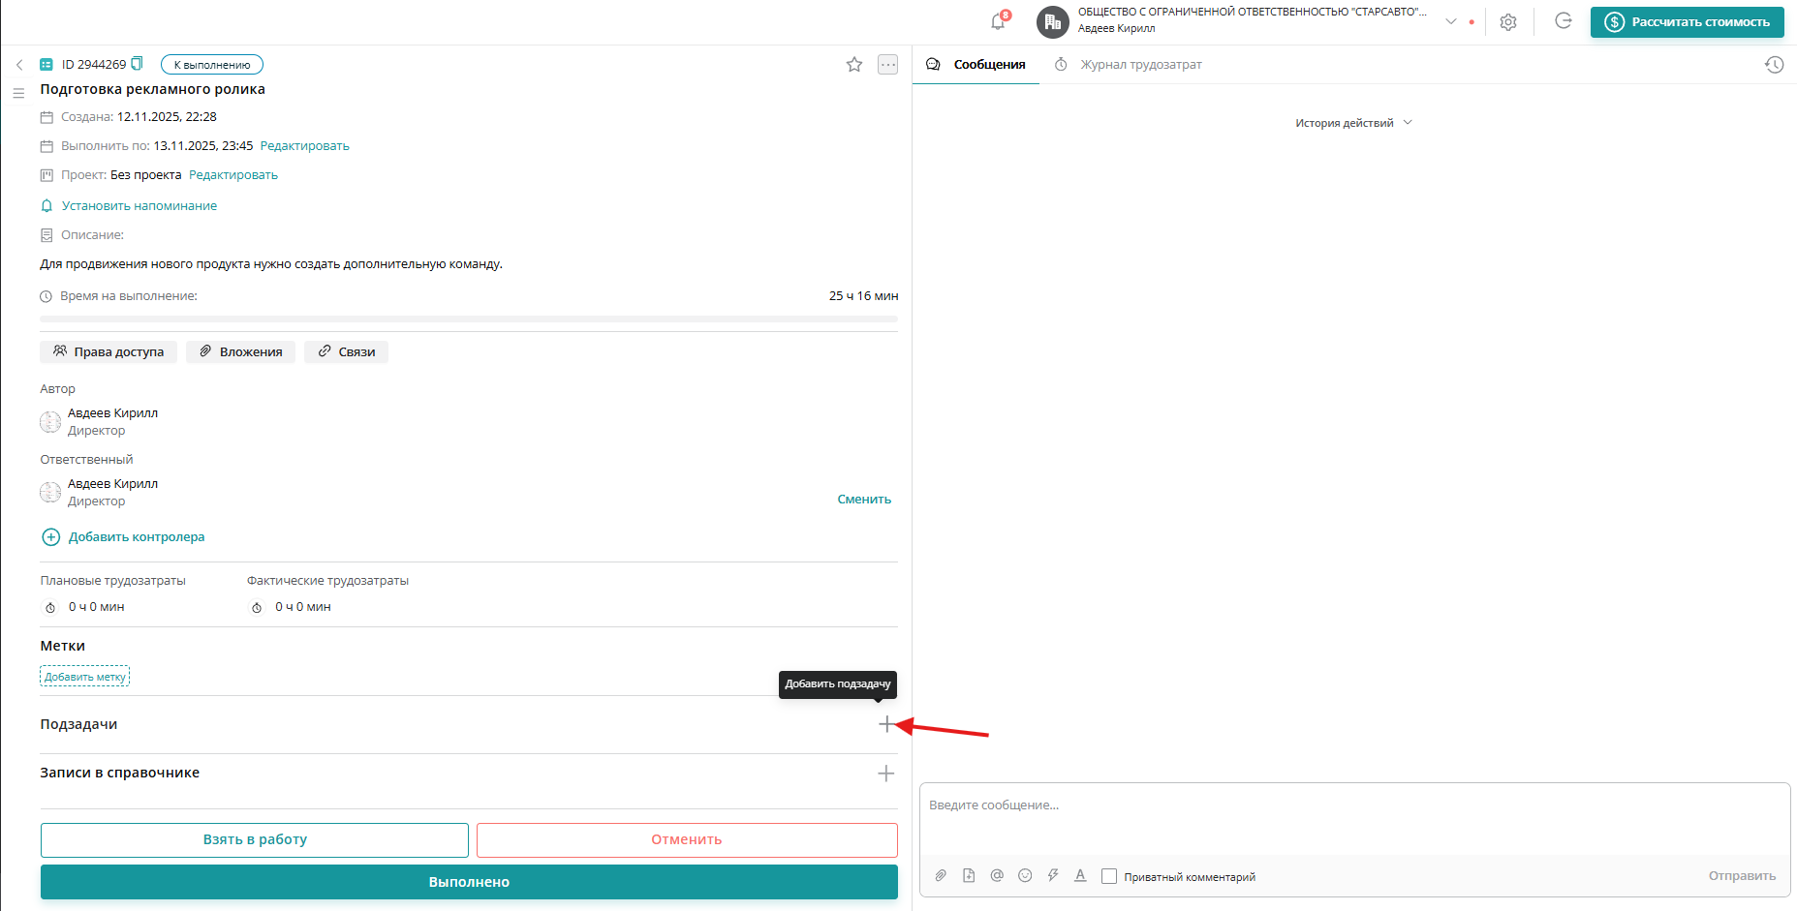Viewport: 1797px width, 911px height.
Task: Open the sidebar hamburger menu
Action: coord(18,94)
